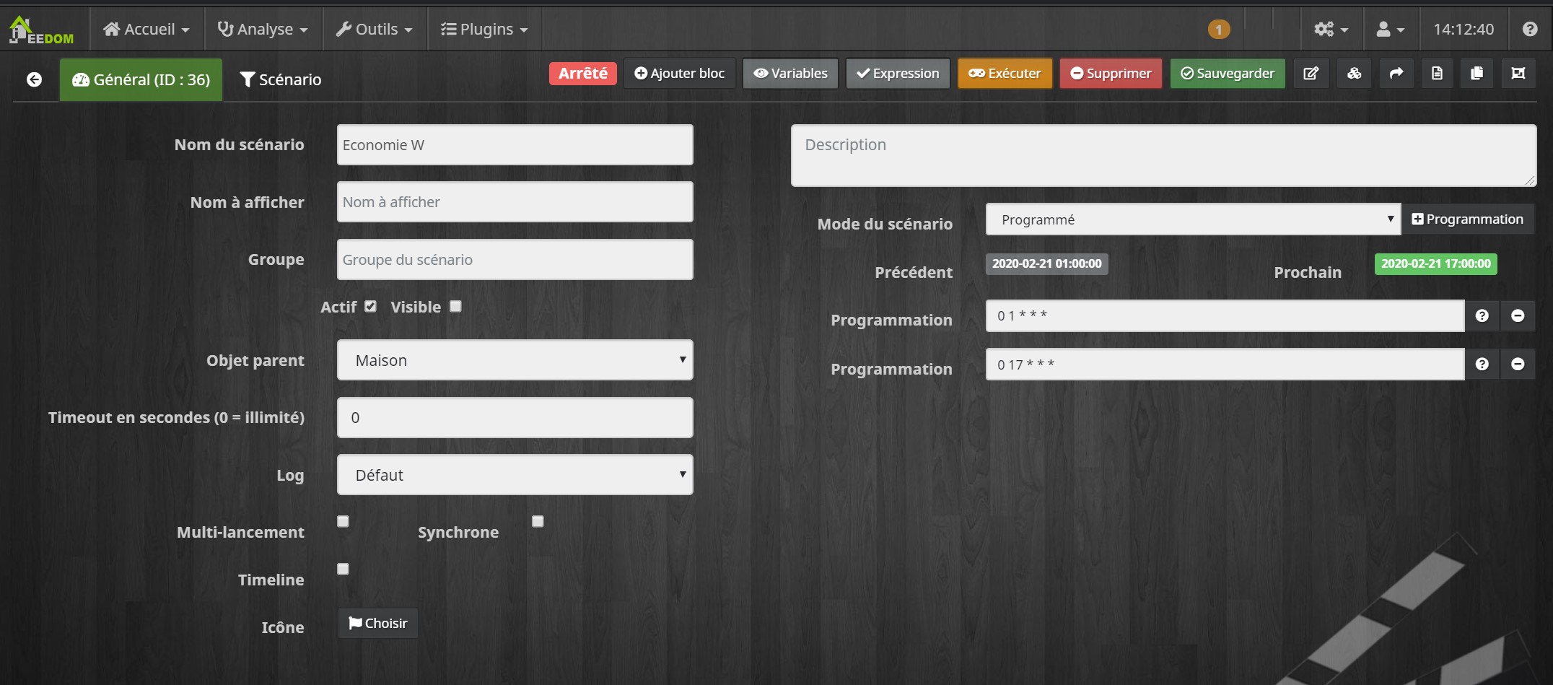The width and height of the screenshot is (1553, 685).
Task: Click the Jeedom logo
Action: (42, 30)
